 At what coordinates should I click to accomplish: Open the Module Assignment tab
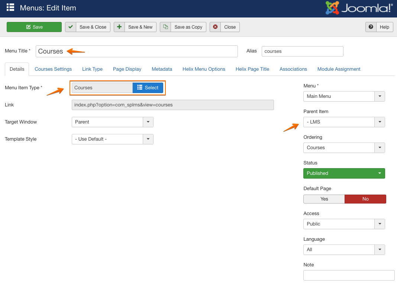click(339, 69)
